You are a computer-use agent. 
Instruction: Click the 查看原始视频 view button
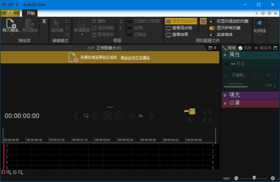coord(181,21)
